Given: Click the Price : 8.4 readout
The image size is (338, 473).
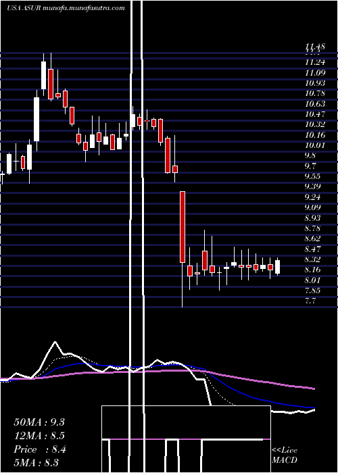Looking at the screenshot, I should click(x=40, y=449).
